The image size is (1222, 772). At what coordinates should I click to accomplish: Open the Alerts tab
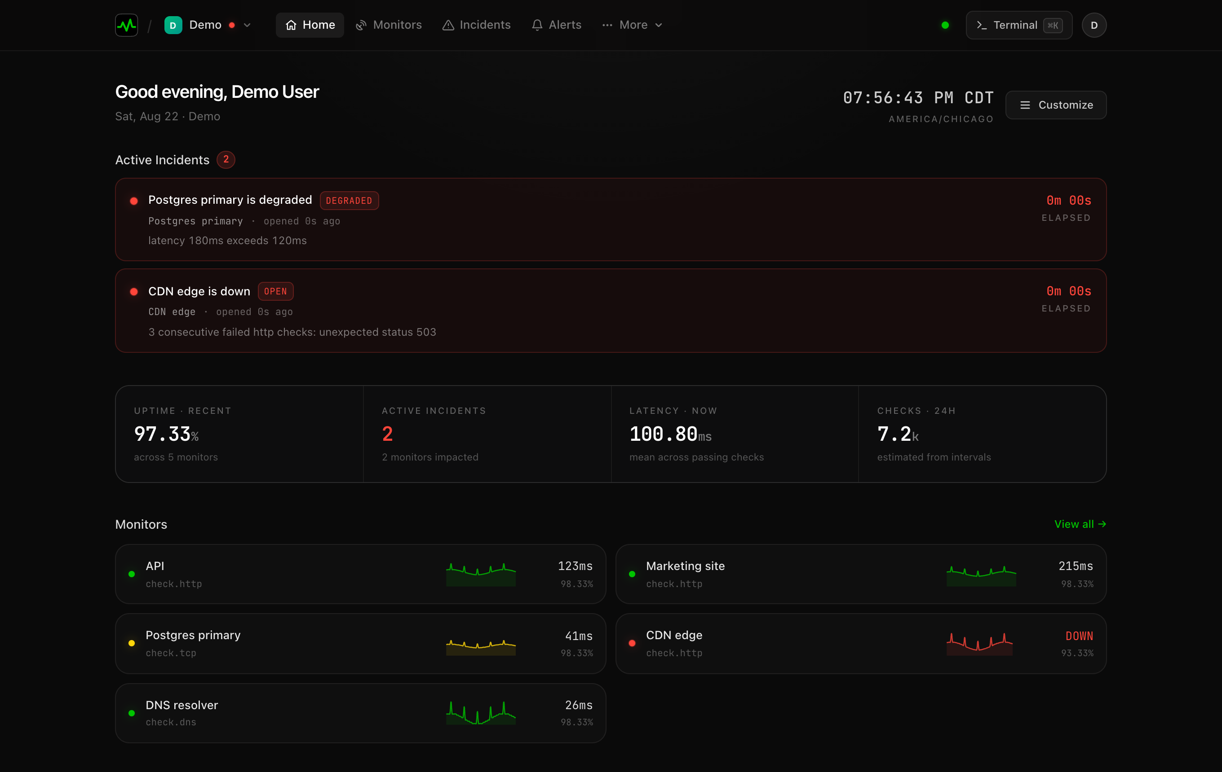tap(556, 25)
